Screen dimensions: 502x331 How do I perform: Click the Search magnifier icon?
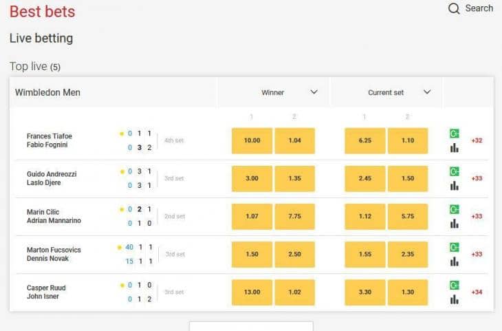[x=454, y=9]
